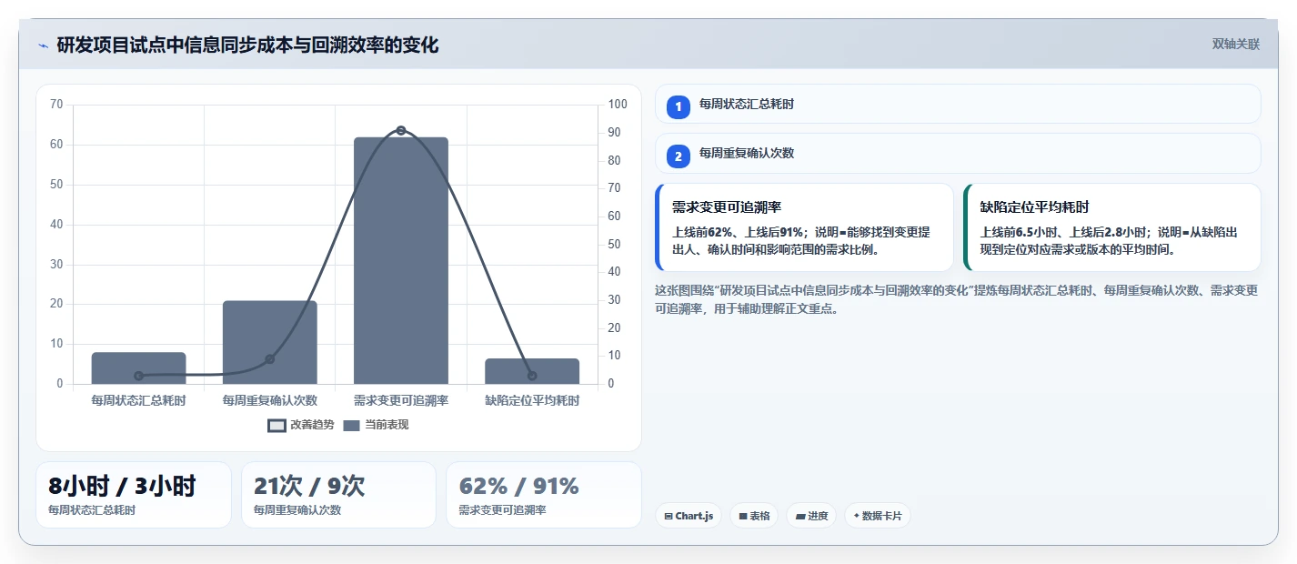Click the x-axis label 缺陷定位平均耗时
1297x564 pixels.
532,400
